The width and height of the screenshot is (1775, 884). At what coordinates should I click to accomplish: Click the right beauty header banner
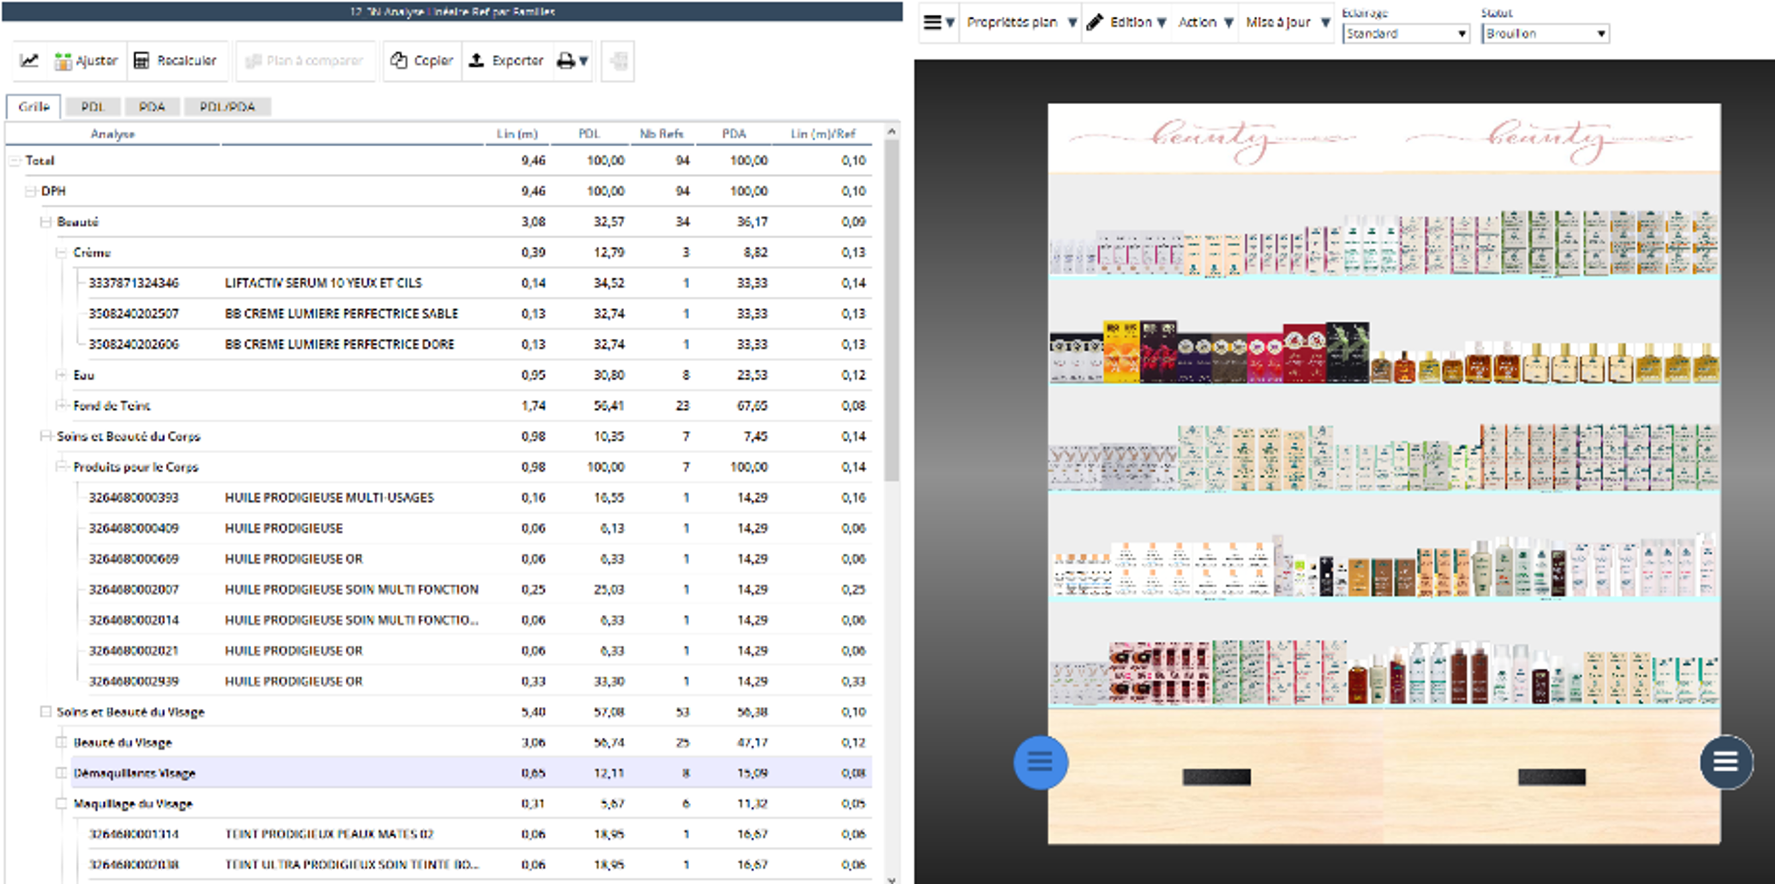click(x=1552, y=139)
